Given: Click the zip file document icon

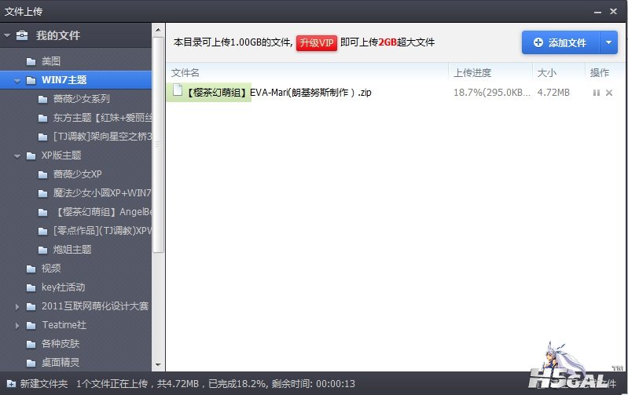Looking at the screenshot, I should tap(177, 91).
